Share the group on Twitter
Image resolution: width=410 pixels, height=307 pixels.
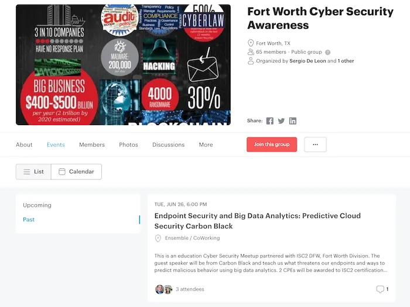(x=281, y=121)
